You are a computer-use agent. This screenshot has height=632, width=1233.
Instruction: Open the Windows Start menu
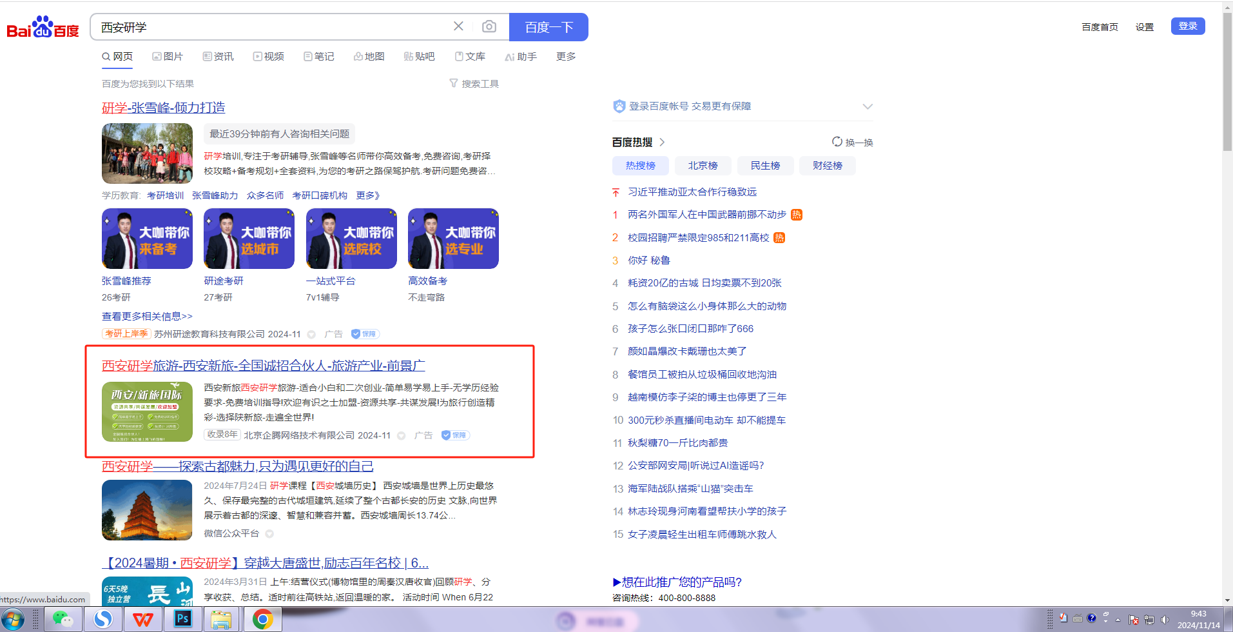pyautogui.click(x=14, y=620)
